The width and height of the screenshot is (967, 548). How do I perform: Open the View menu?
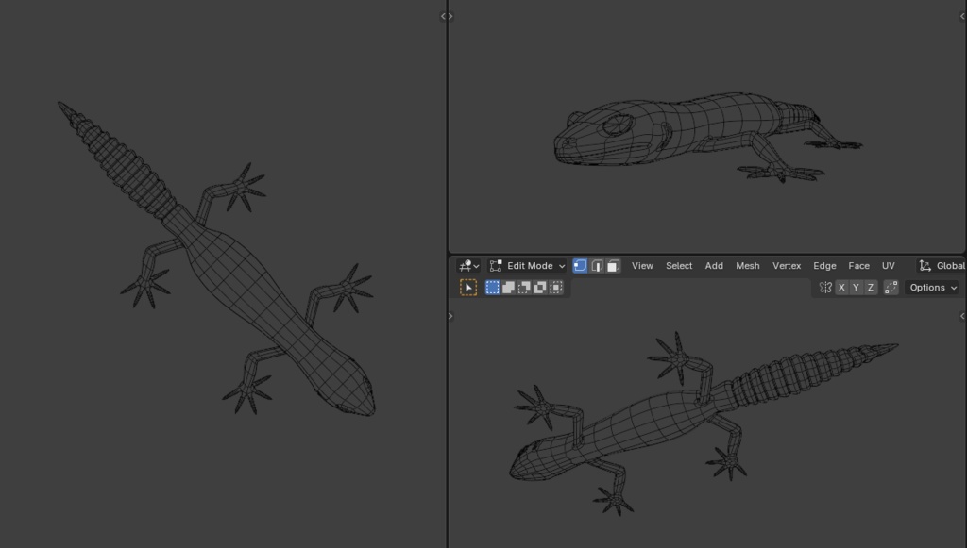642,266
